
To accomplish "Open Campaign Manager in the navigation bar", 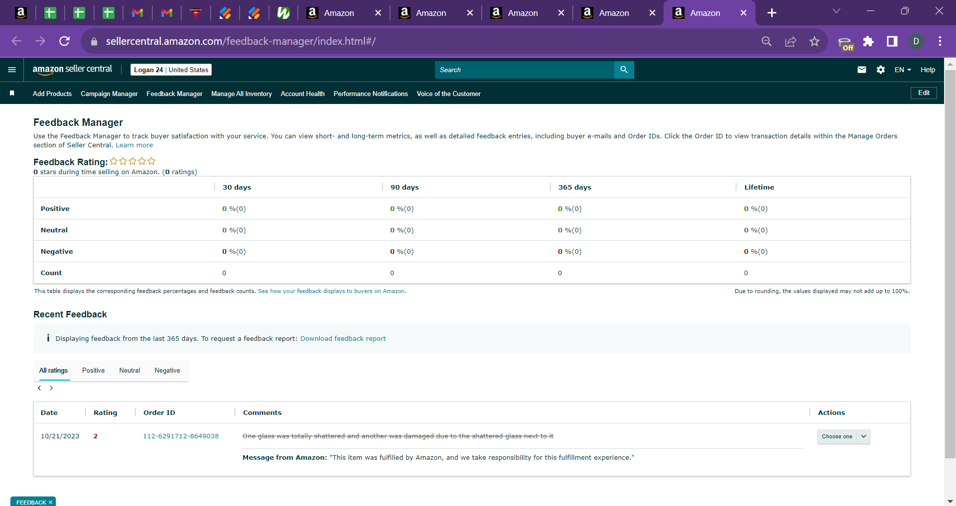I will [x=109, y=94].
